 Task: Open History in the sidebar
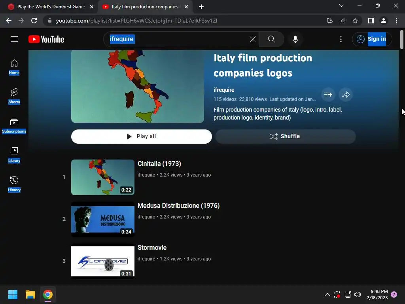[x=14, y=184]
